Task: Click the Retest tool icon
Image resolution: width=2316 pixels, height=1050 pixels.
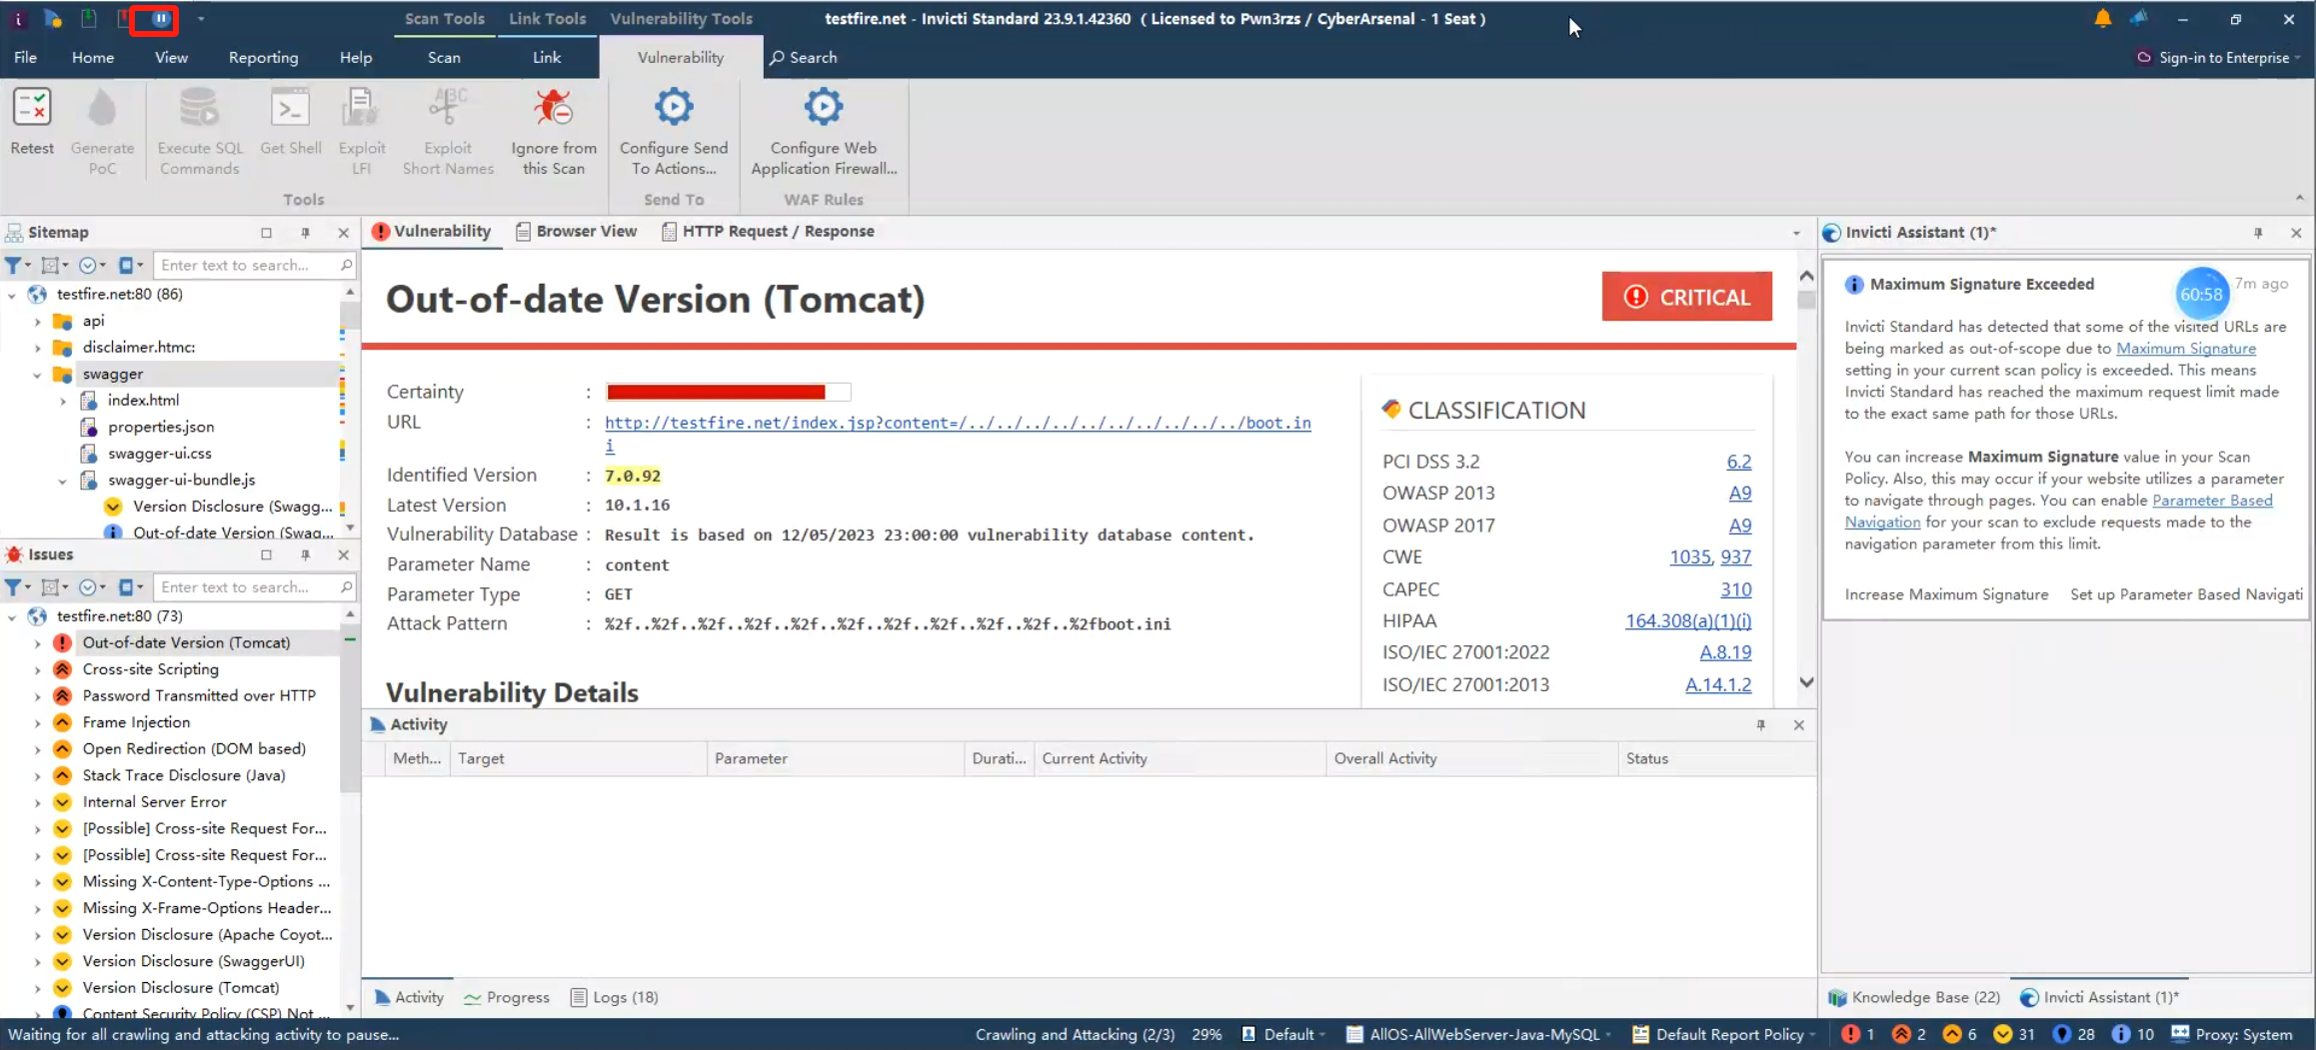Action: click(32, 108)
